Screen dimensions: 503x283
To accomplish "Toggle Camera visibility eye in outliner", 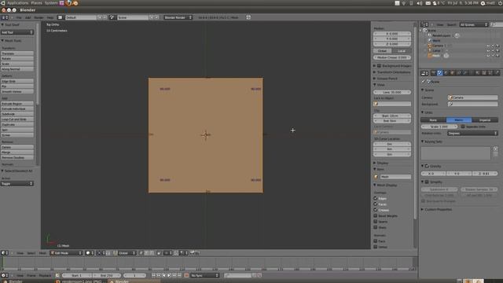I will coord(488,46).
